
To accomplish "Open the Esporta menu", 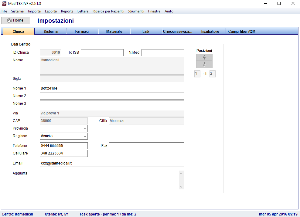I will (x=51, y=11).
